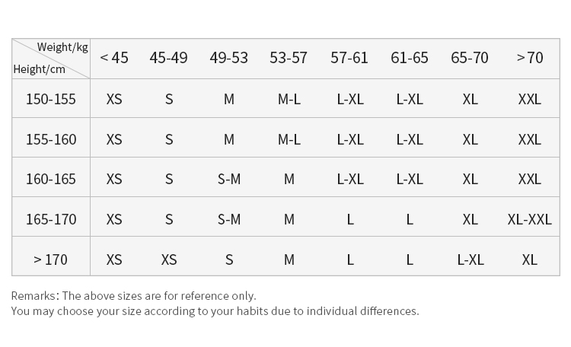Screen dimensions: 571x347
Task: Click S-M cell in the 160-165 row
Action: [229, 179]
